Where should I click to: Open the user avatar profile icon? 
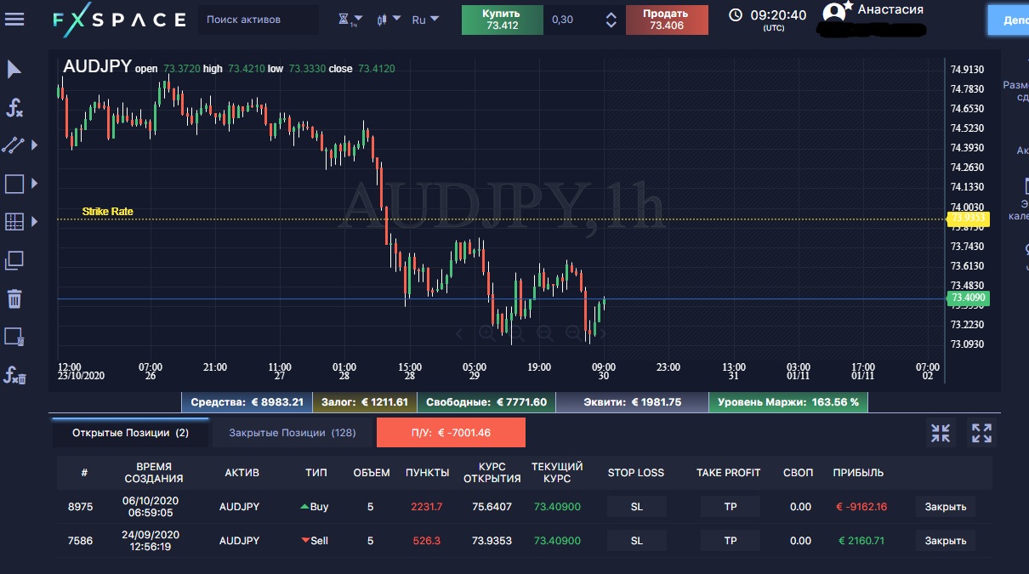tap(835, 12)
